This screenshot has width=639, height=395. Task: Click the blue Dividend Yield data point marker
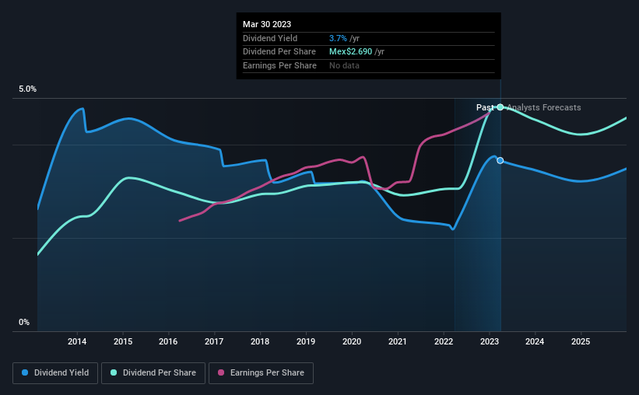(x=500, y=160)
